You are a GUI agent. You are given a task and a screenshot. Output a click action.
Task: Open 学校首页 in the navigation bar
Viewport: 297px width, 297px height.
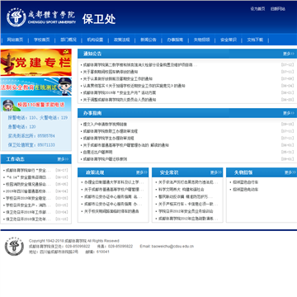[42, 40]
